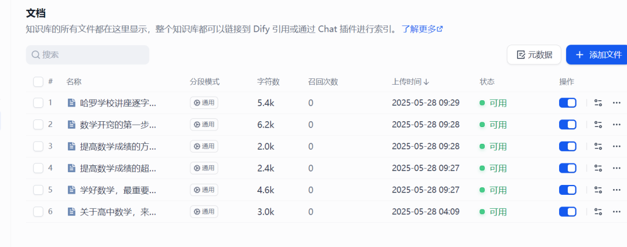The width and height of the screenshot is (627, 247).
Task: Click the 搜索 input field
Action: coord(88,55)
